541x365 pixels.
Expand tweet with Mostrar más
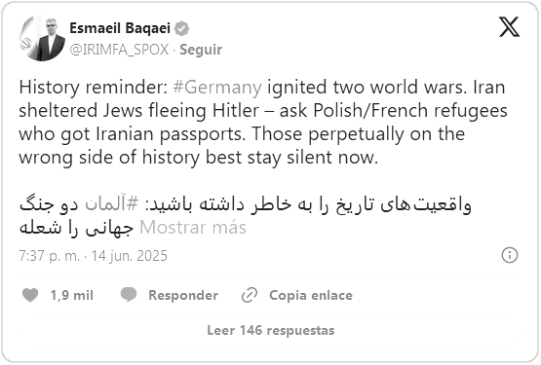pyautogui.click(x=193, y=228)
